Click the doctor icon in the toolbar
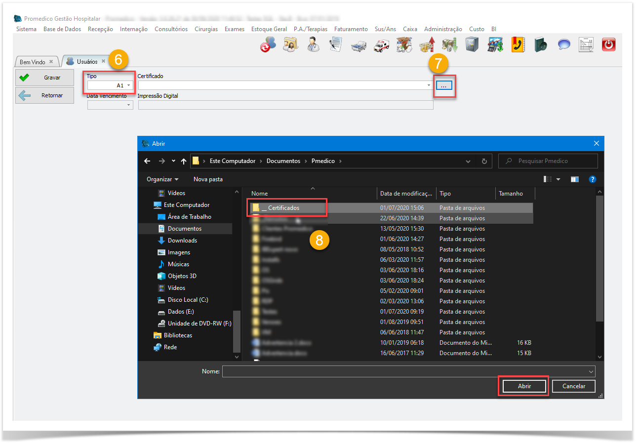The height and width of the screenshot is (445, 639). click(313, 45)
